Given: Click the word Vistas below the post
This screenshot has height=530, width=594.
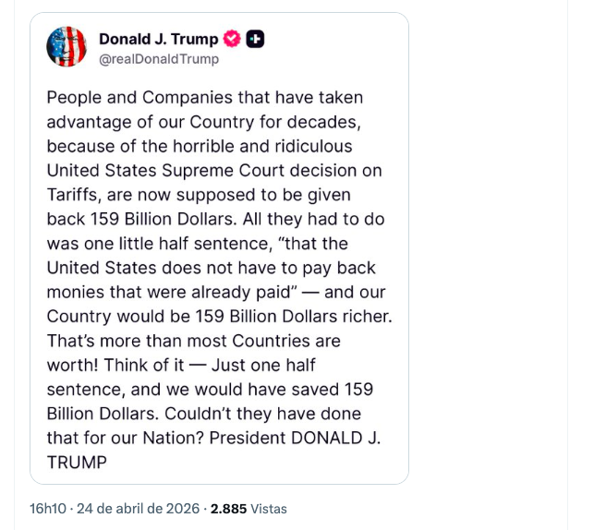Looking at the screenshot, I should point(269,509).
